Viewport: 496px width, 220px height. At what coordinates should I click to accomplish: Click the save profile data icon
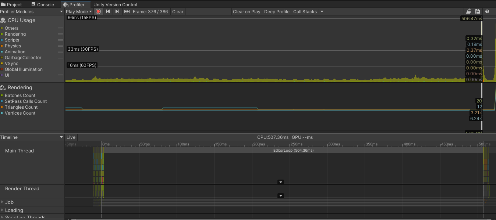[x=478, y=11]
